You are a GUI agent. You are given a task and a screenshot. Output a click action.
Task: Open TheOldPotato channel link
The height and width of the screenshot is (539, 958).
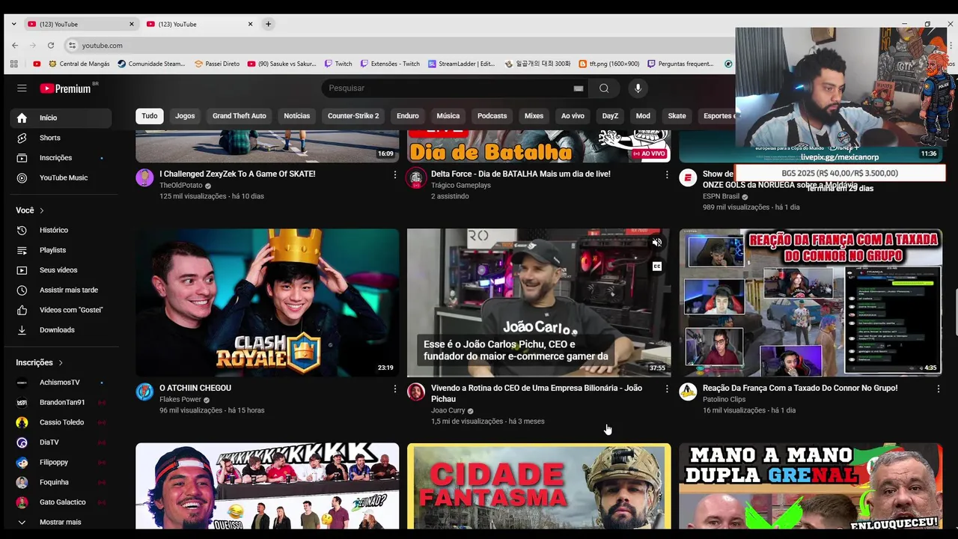[181, 186]
